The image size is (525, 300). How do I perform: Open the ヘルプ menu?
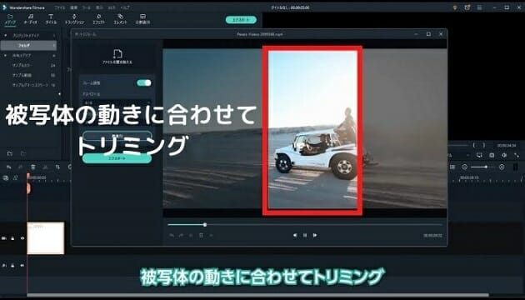[x=125, y=7]
